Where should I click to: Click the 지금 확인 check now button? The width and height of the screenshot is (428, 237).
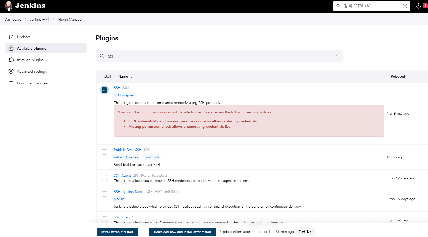306,232
